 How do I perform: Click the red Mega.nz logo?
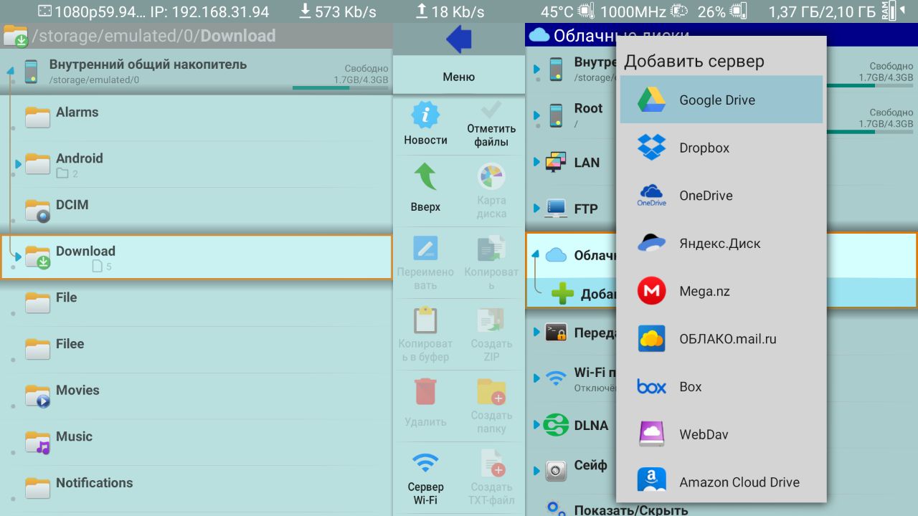(x=651, y=291)
